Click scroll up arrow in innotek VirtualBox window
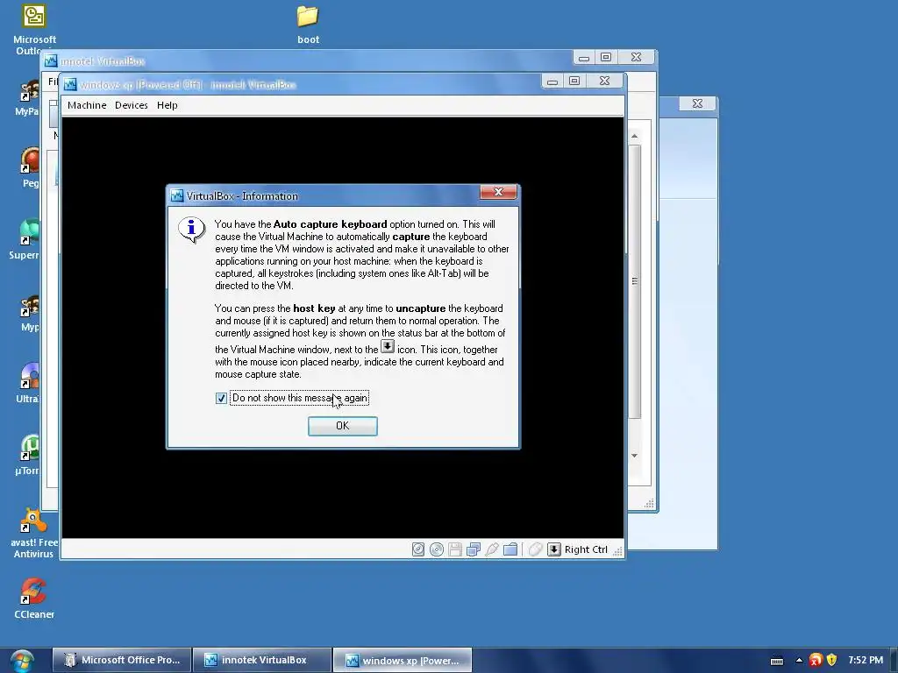The width and height of the screenshot is (898, 673). pyautogui.click(x=635, y=136)
